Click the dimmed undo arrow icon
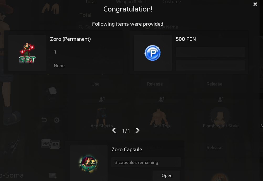The height and width of the screenshot is (181, 263). pyautogui.click(x=44, y=120)
